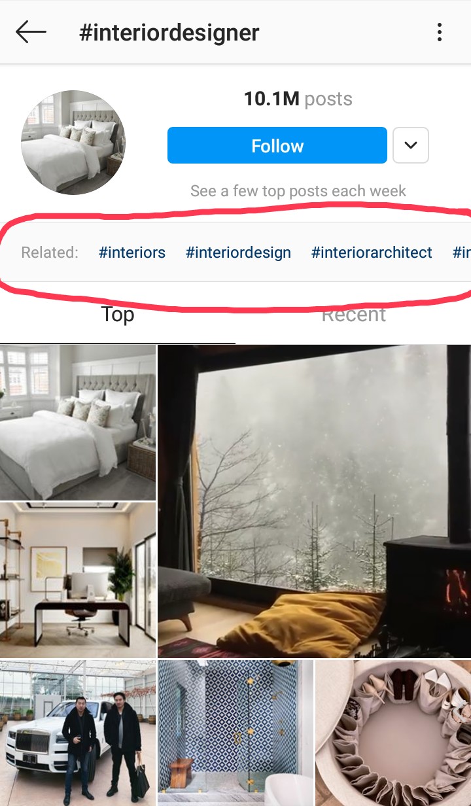Tap the 10.1M posts count text
The width and height of the screenshot is (471, 806).
click(x=298, y=99)
